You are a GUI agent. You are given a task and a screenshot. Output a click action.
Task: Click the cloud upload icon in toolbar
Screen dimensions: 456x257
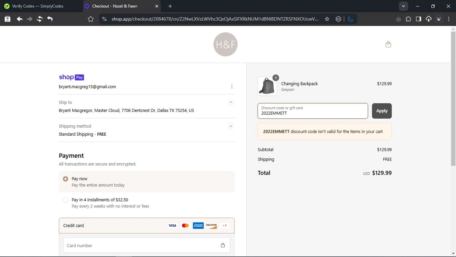tap(429, 19)
